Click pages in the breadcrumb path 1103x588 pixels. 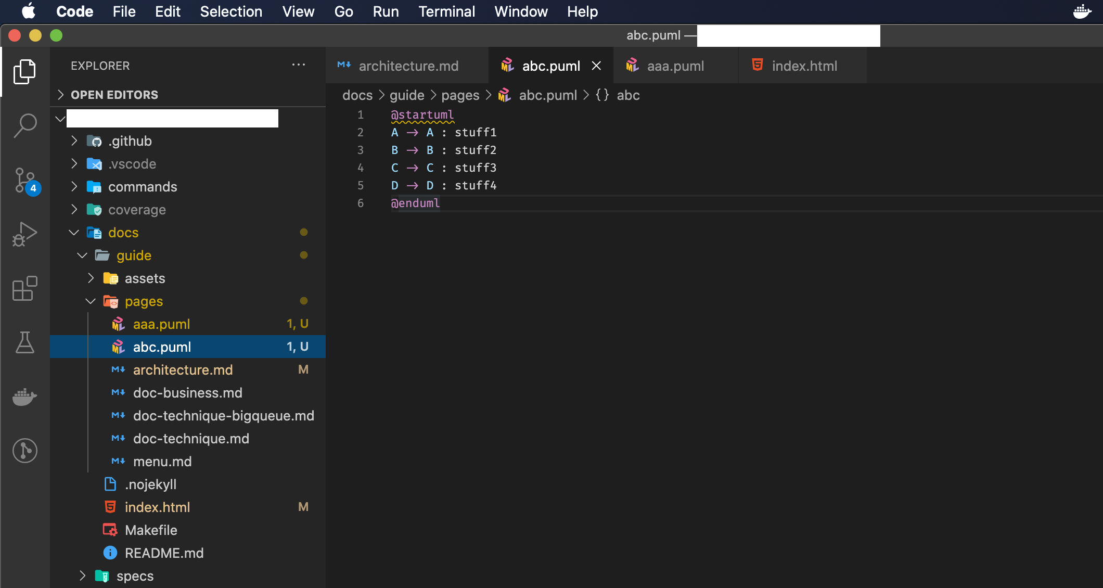tap(460, 95)
